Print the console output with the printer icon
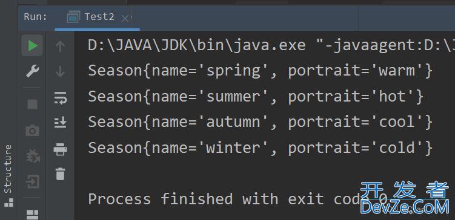The width and height of the screenshot is (455, 220). click(61, 149)
